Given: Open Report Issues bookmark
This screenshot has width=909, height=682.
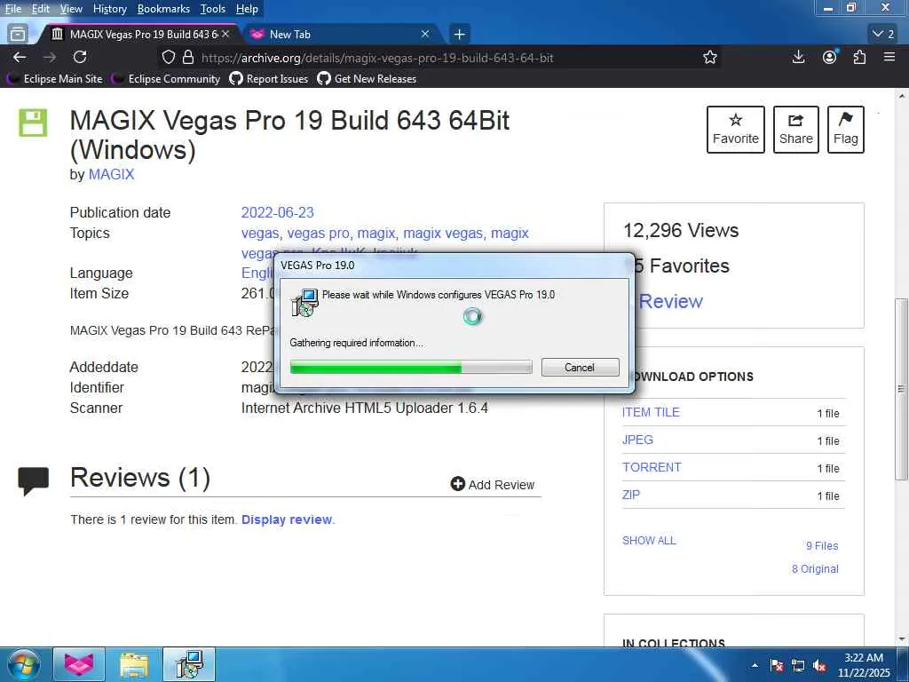Looking at the screenshot, I should click(269, 79).
